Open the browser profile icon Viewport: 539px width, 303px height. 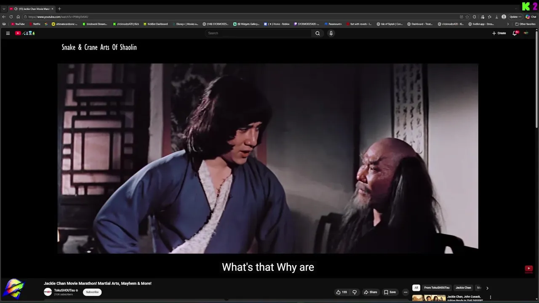504,17
